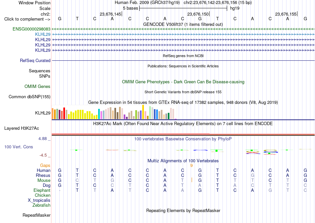
Task: Click the tall gold bar in GTEx chart
Action: click(x=143, y=112)
